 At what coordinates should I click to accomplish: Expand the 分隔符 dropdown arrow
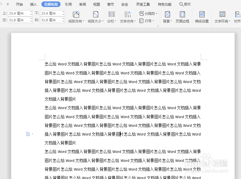coord(157,14)
